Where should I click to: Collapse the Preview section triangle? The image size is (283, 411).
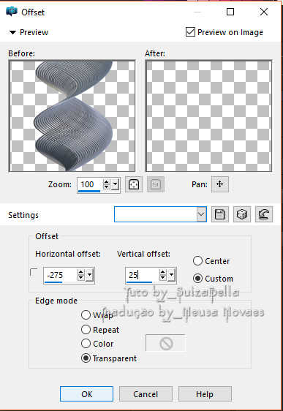pos(12,32)
